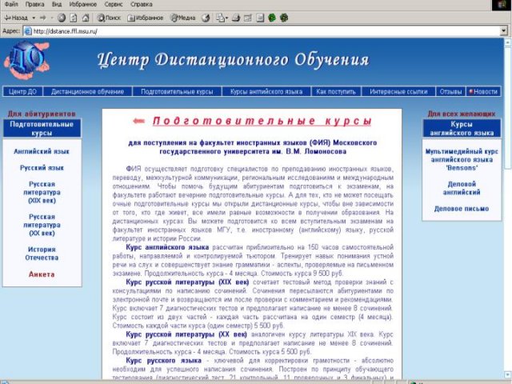Open the Файл menu
The image size is (512, 384).
pyautogui.click(x=11, y=4)
